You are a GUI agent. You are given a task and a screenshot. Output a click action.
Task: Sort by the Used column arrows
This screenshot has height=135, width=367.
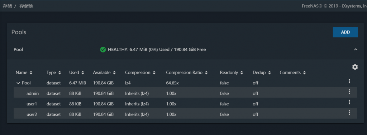83,73
